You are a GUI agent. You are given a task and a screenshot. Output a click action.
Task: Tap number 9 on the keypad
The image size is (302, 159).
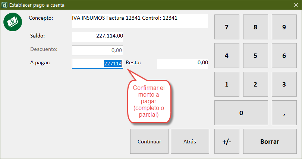pyautogui.click(x=284, y=27)
